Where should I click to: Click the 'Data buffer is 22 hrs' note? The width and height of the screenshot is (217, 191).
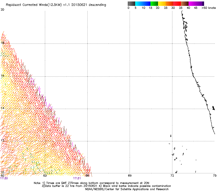pyautogui.click(x=106, y=186)
